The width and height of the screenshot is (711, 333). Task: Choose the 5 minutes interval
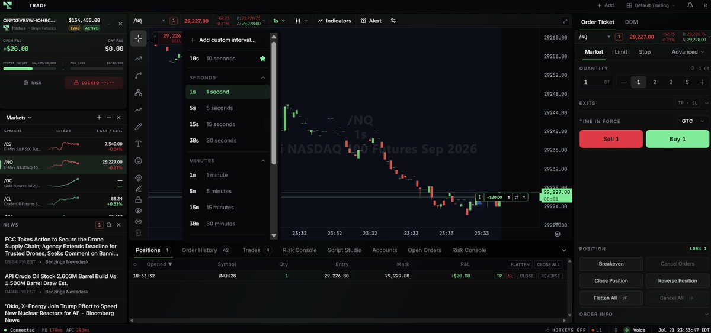(227, 191)
